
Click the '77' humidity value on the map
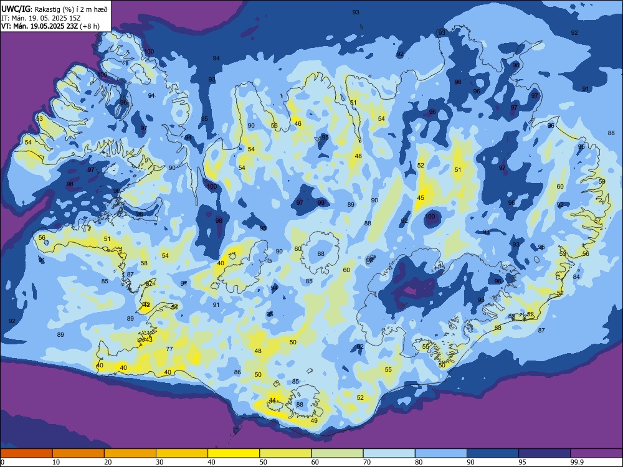click(x=169, y=349)
